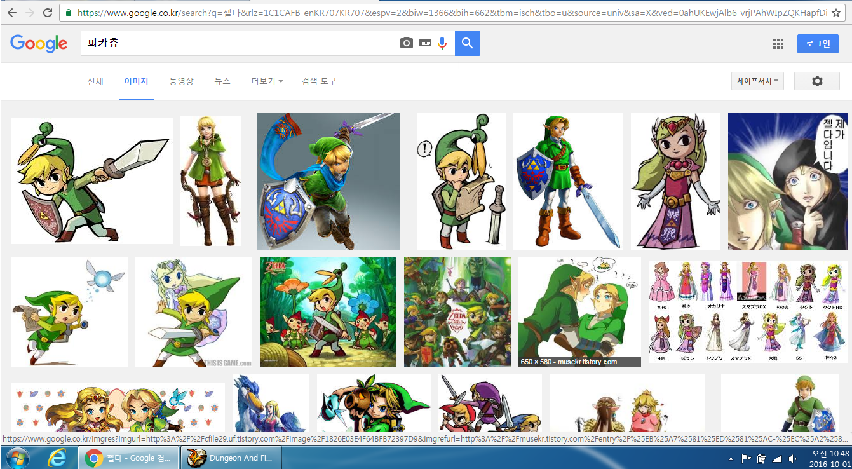
Task: Open Hyrule Warriors Link blue scarf image
Action: pos(328,181)
